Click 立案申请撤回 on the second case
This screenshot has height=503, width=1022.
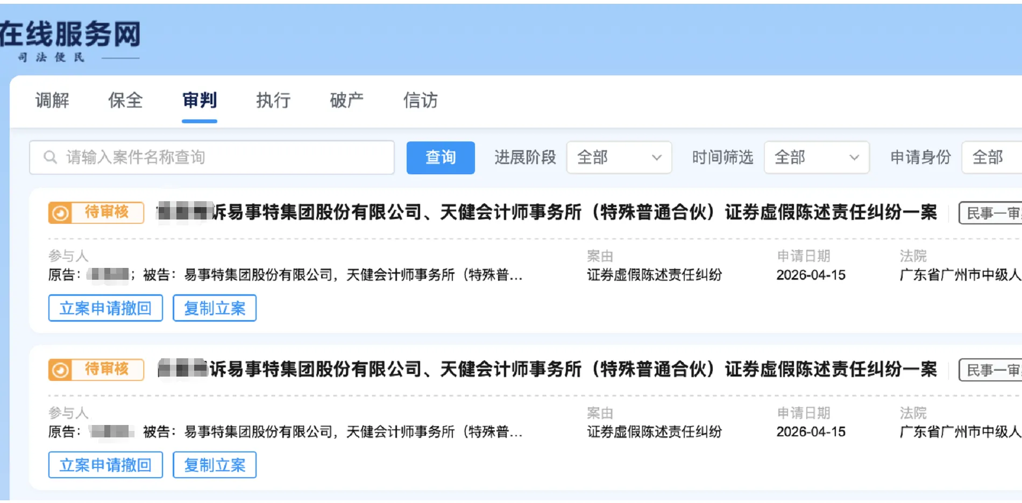pyautogui.click(x=105, y=465)
